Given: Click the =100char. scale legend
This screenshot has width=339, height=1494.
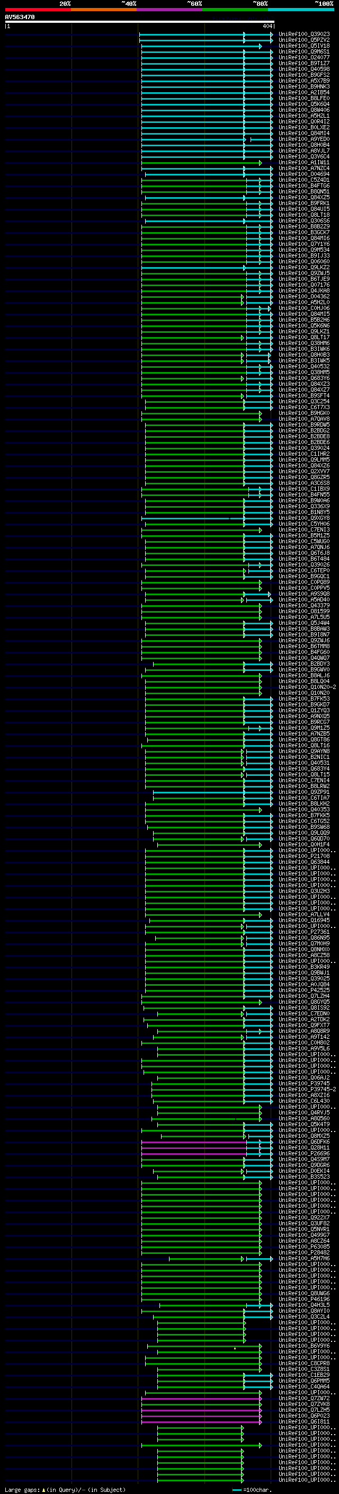Looking at the screenshot, I should pyautogui.click(x=252, y=1490).
